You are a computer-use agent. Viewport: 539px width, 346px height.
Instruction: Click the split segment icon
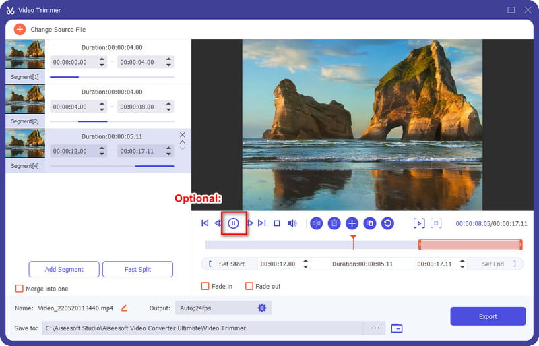316,223
